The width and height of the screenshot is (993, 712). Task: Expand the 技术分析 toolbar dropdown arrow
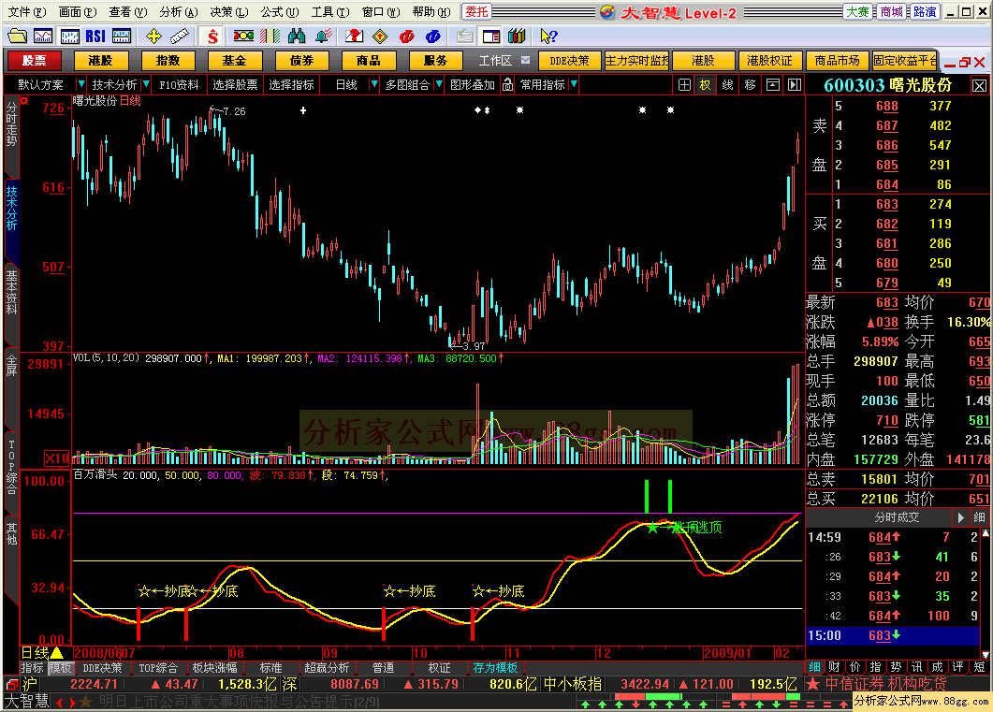146,84
